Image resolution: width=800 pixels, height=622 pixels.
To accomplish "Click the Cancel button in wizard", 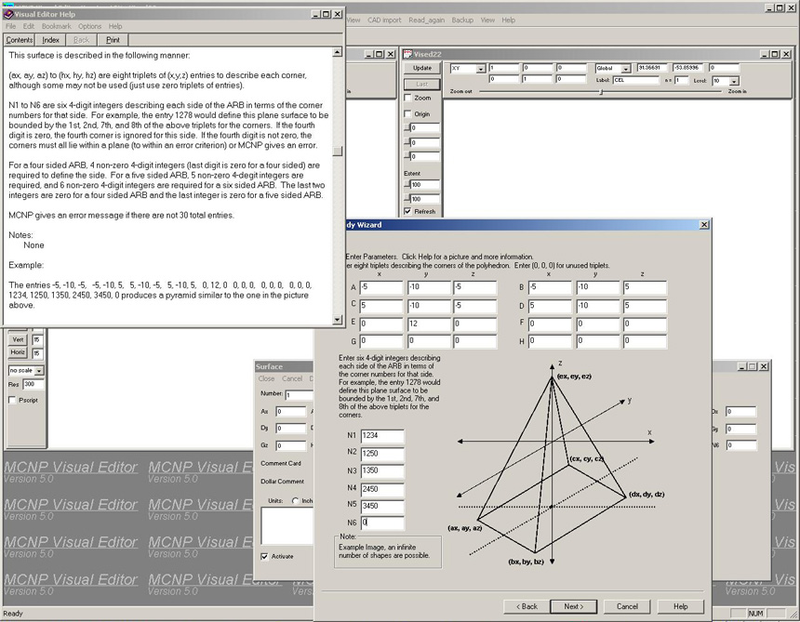I will point(627,607).
